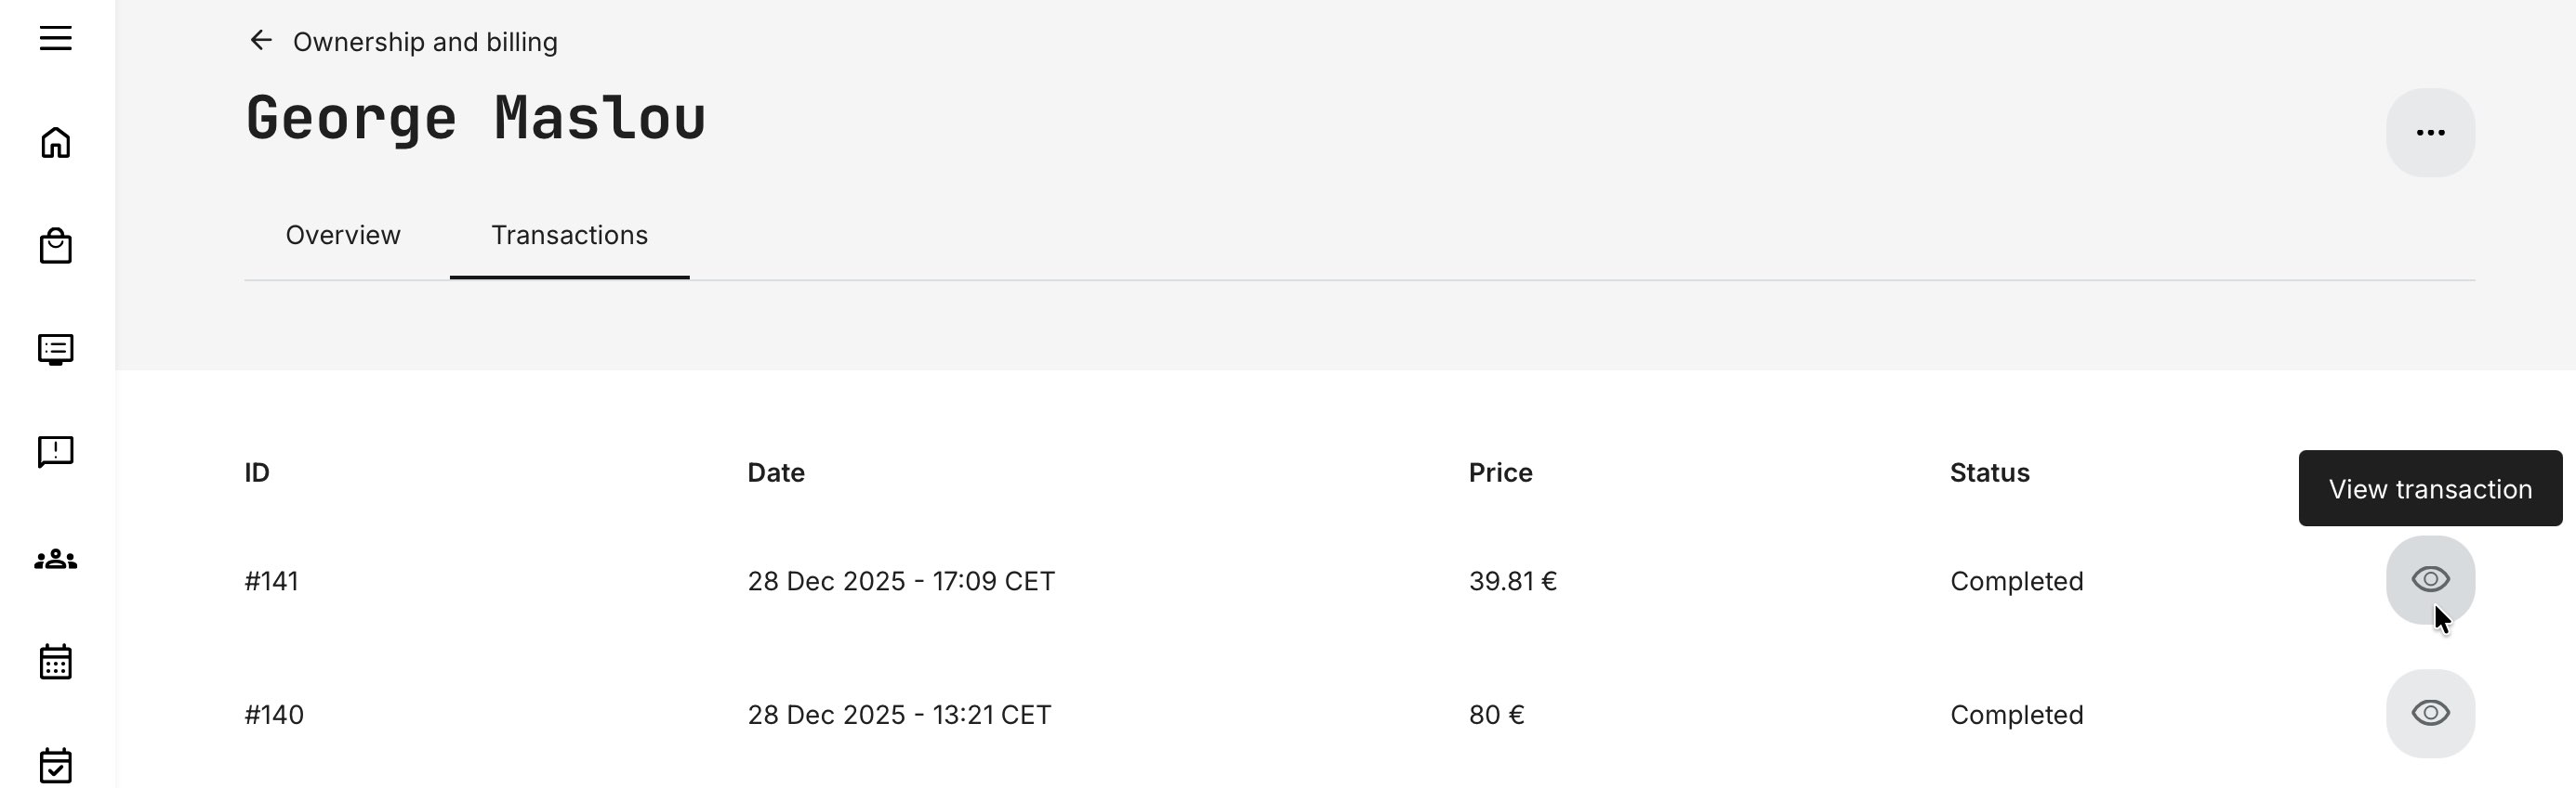Click the back arrow icon
Viewport: 2576px width, 788px height.
(x=261, y=41)
